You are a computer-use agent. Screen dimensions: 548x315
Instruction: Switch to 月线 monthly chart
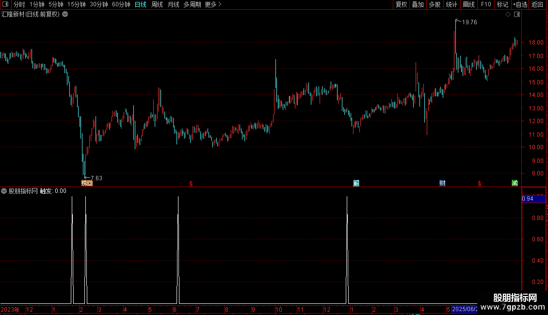[x=173, y=4]
